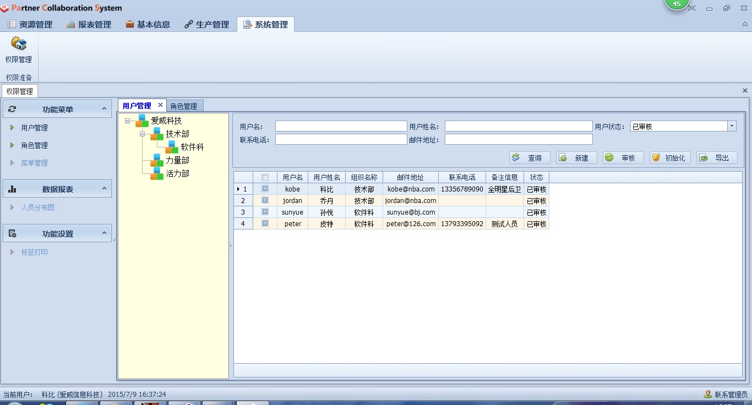Collapse the left sidebar splitter arrow
The image size is (752, 405).
click(x=115, y=240)
